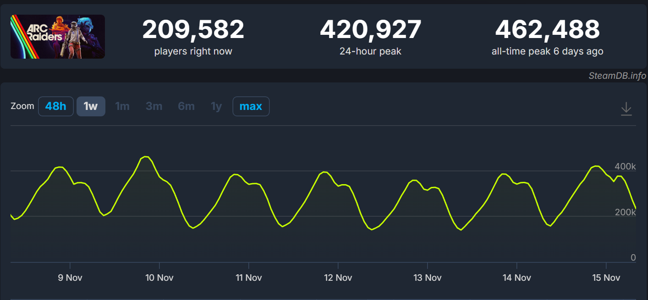
Task: Click the 462,488 all-time peak value
Action: tap(547, 30)
